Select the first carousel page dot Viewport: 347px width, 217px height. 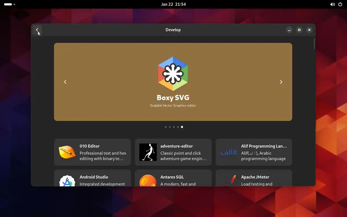coord(166,127)
